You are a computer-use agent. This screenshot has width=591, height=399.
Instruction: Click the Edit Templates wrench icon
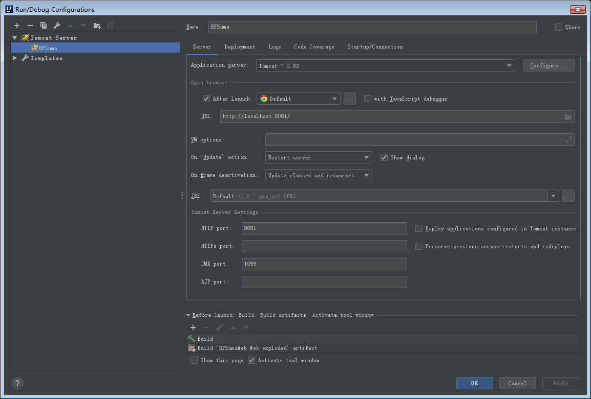57,26
